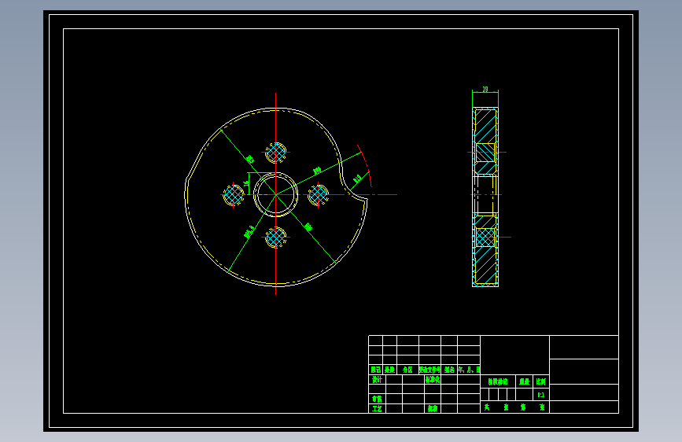This screenshot has height=442, width=682.
Task: Click the 年、月、日 header cell in title block
Action: [x=469, y=370]
